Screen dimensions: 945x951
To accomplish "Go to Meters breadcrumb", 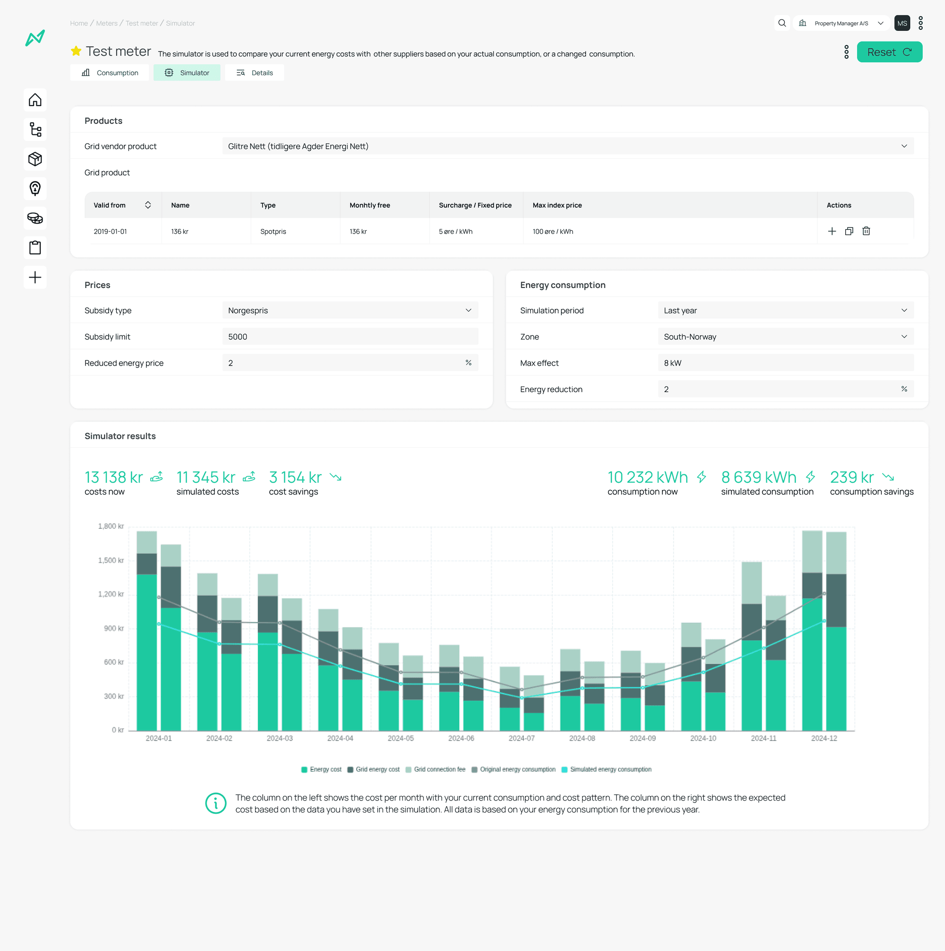I will 107,23.
